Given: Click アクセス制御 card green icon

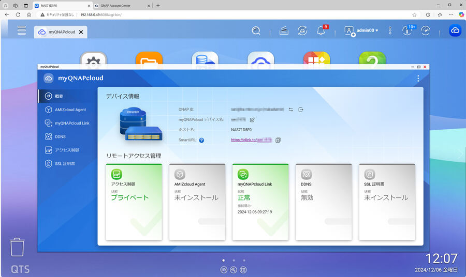Looking at the screenshot, I should tap(116, 174).
